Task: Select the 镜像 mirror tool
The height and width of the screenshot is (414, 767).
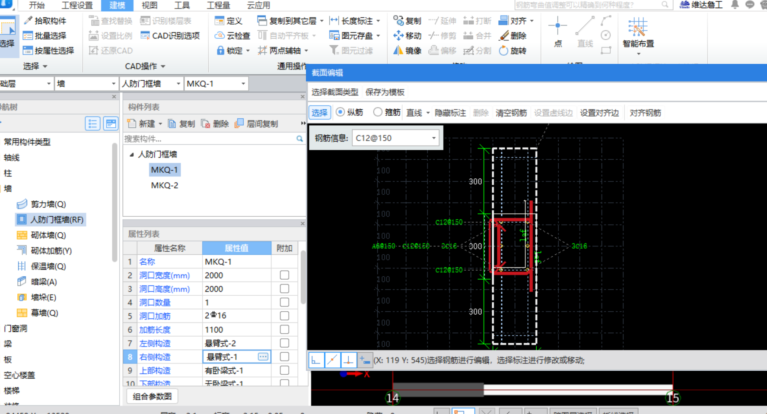Action: pyautogui.click(x=407, y=51)
